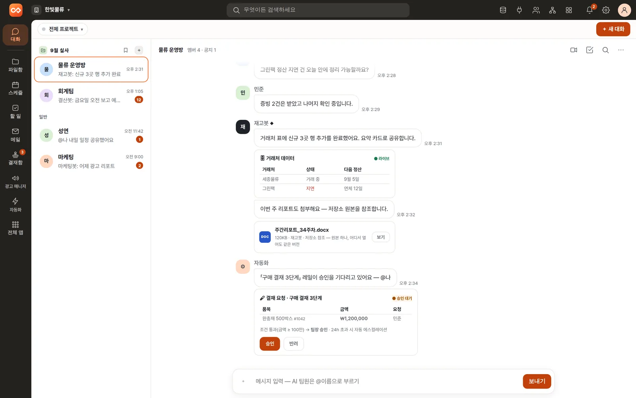The width and height of the screenshot is (636, 398).
Task: Open checklist icon in chat header
Action: [x=589, y=50]
